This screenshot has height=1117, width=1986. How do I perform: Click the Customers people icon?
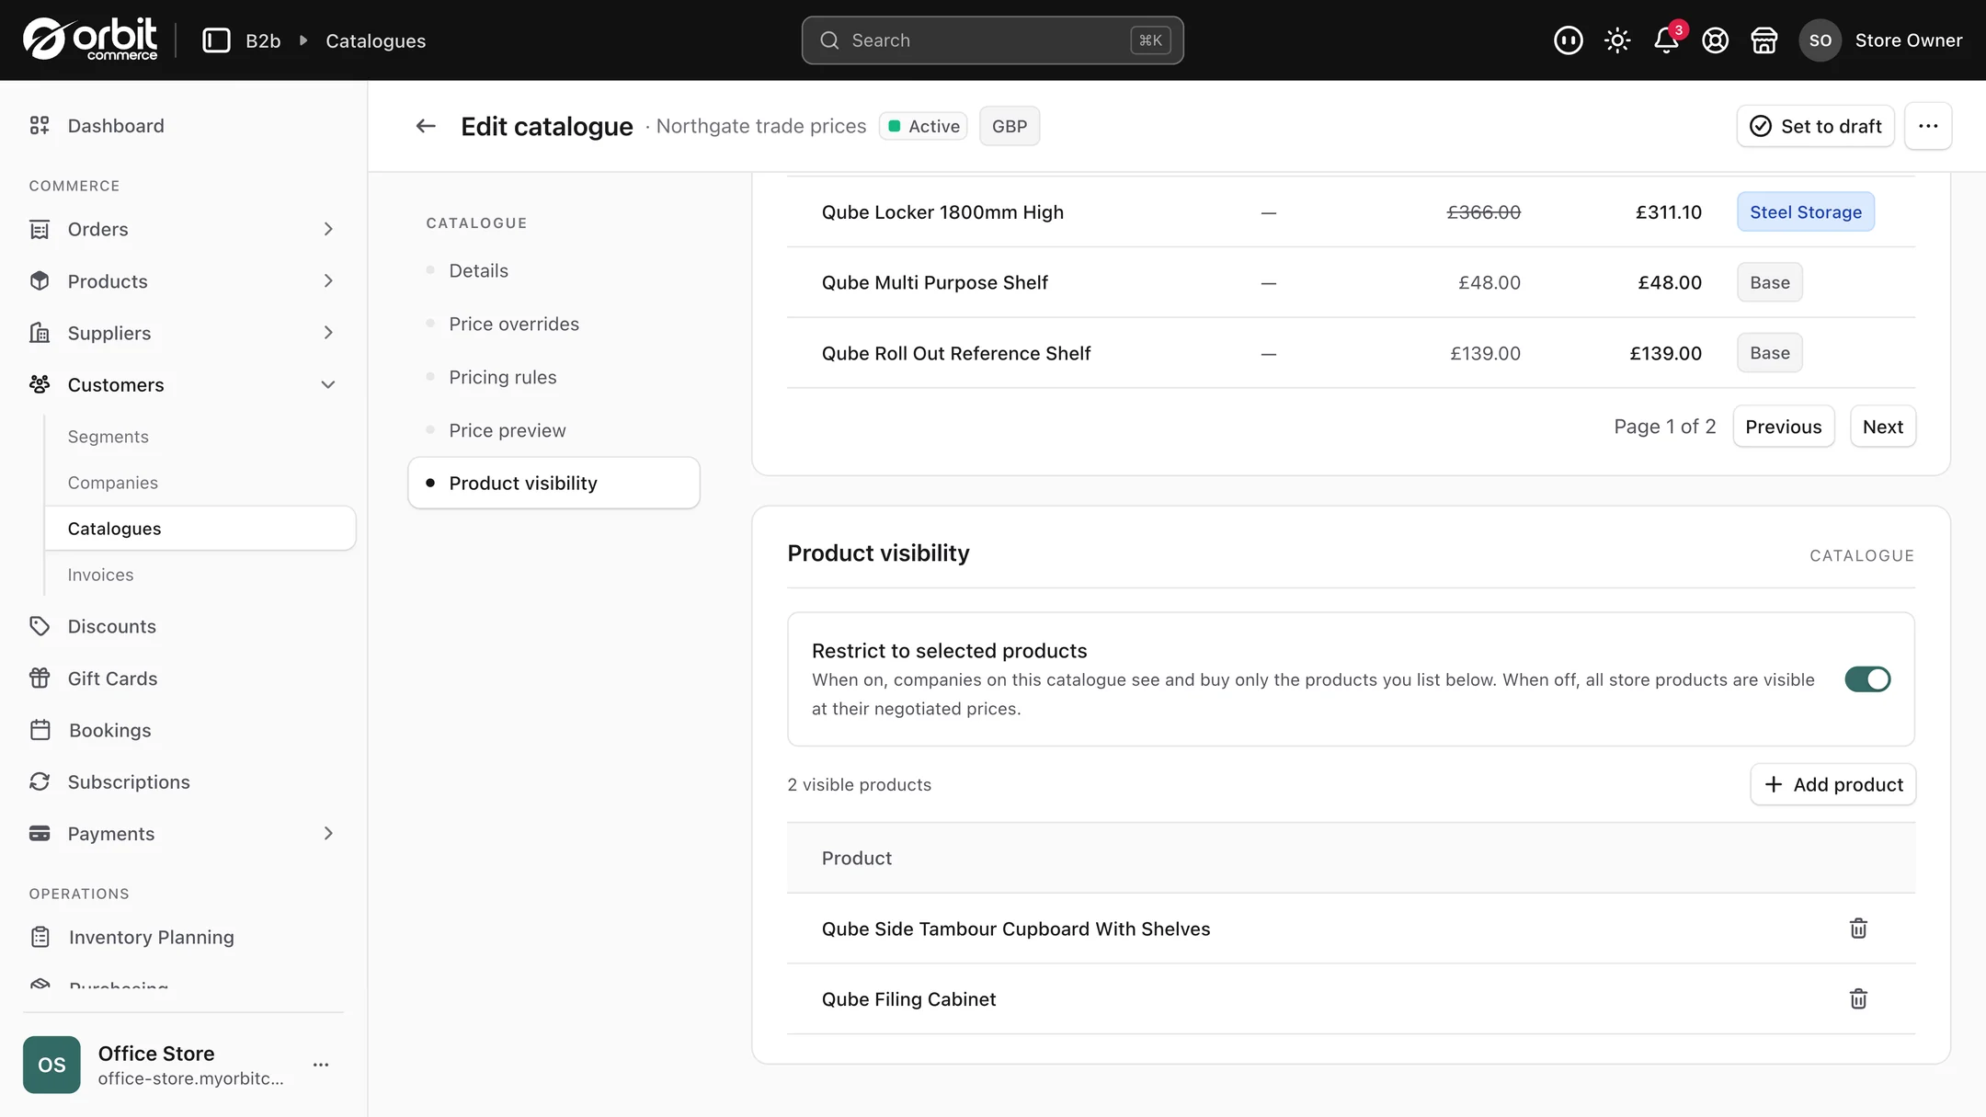tap(40, 384)
